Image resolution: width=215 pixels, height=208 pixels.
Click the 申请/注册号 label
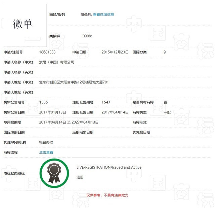13,52
